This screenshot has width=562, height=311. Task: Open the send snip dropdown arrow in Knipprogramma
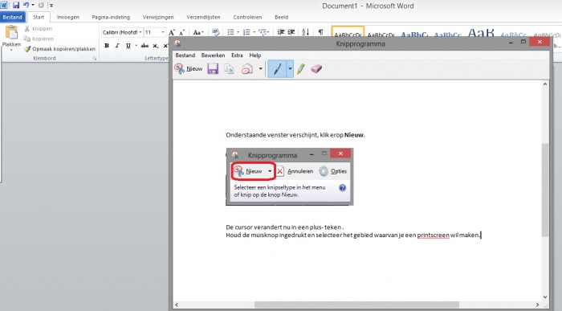(x=261, y=68)
